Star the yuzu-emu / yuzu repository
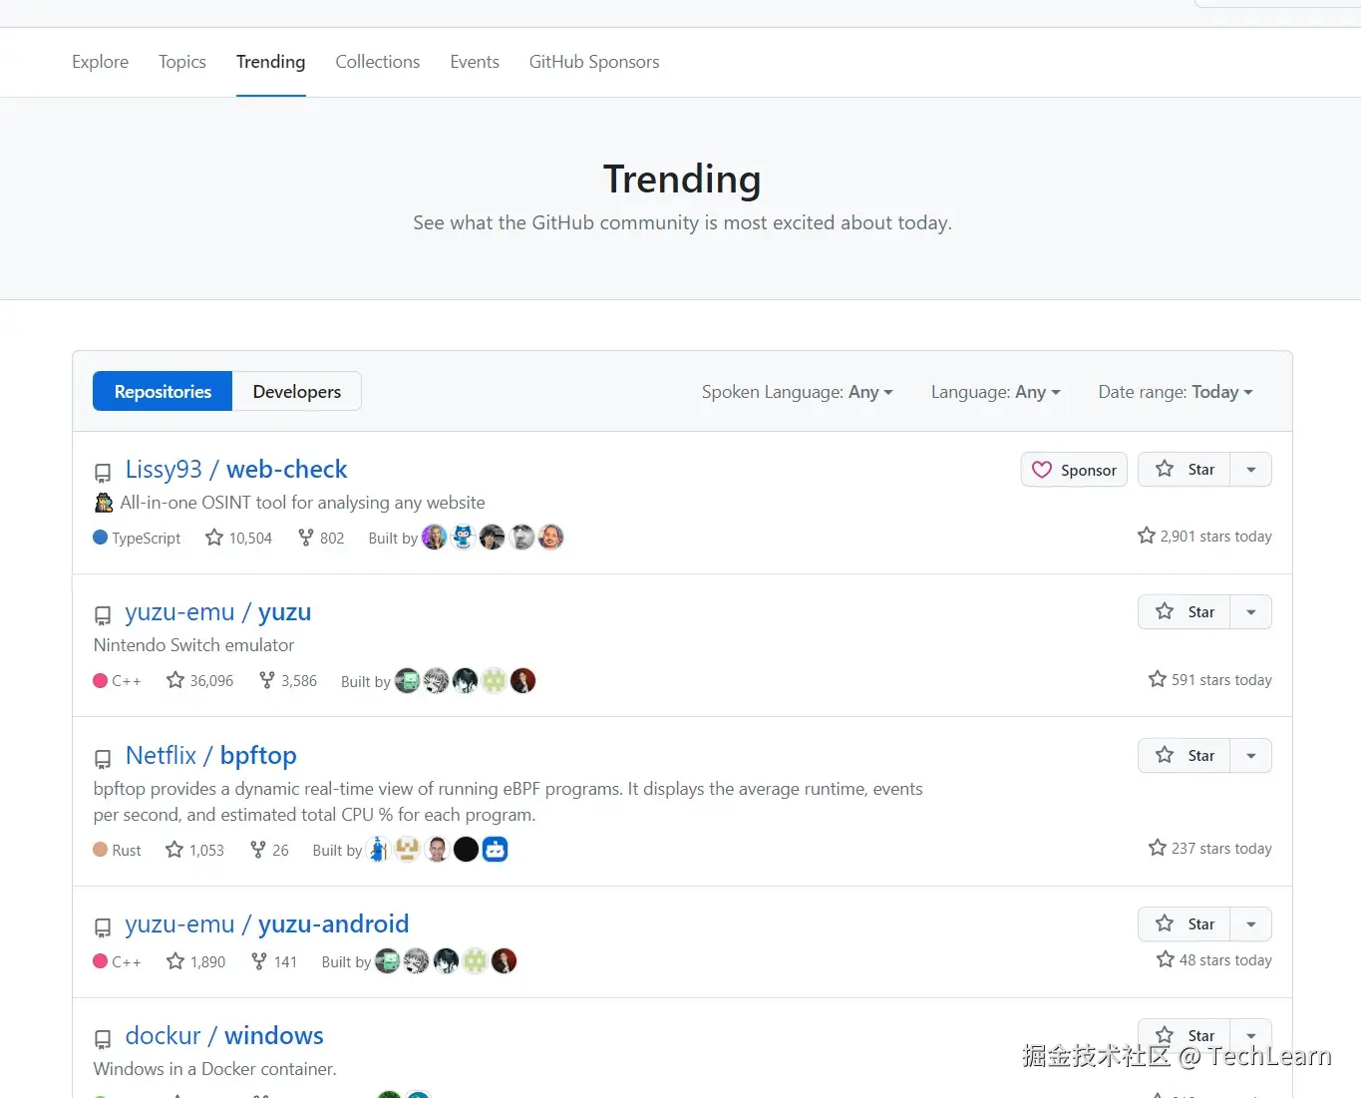Viewport: 1361px width, 1098px height. [x=1185, y=612]
